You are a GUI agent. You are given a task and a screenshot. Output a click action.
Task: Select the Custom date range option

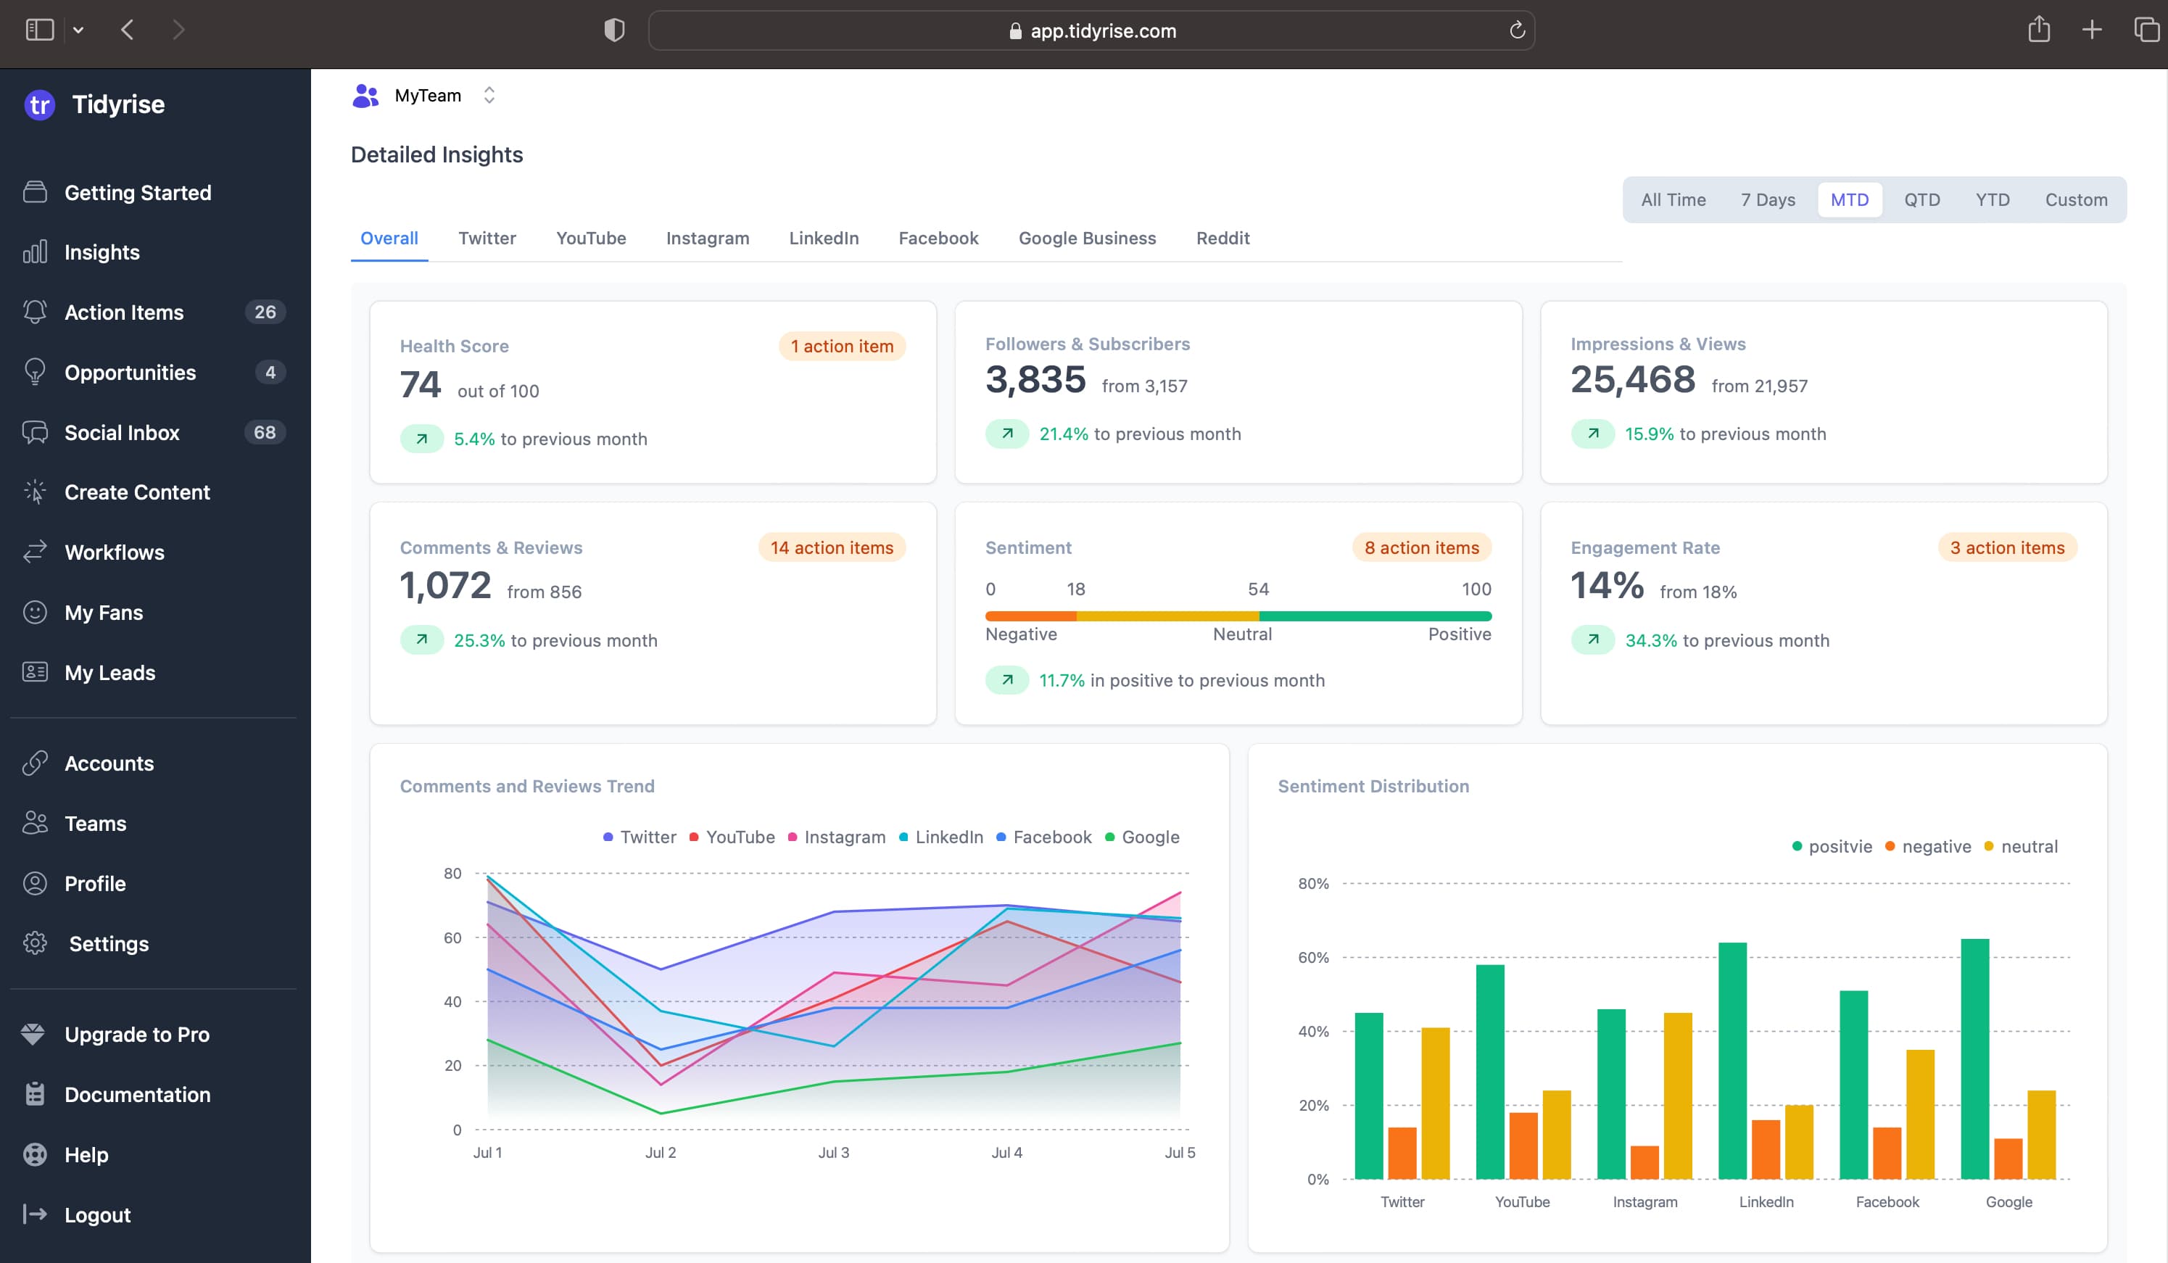click(2076, 199)
